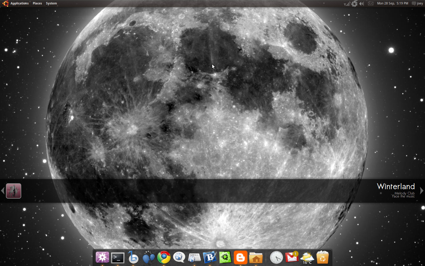Open the news reader application
The width and height of the screenshot is (425, 266).
tap(194, 258)
